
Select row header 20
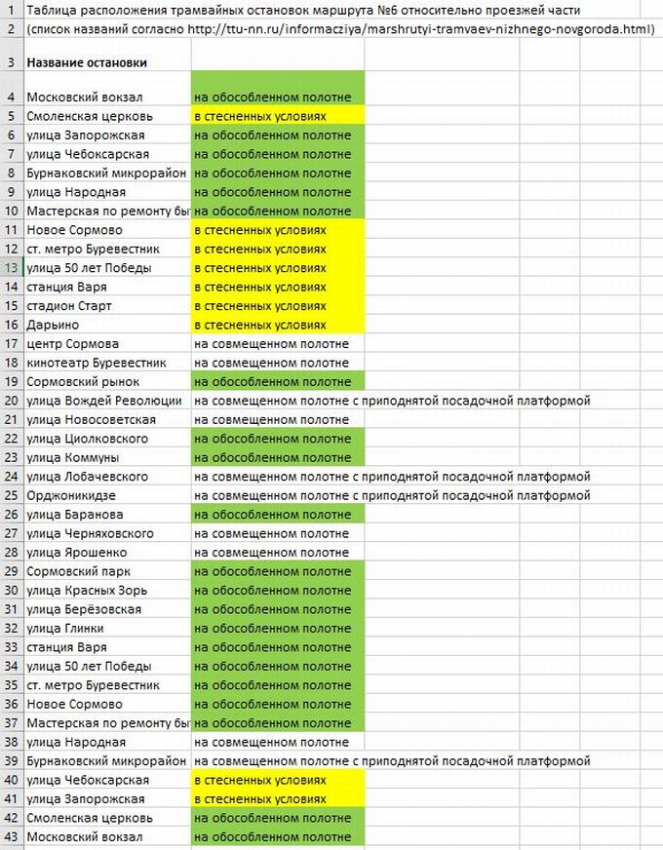[x=12, y=401]
